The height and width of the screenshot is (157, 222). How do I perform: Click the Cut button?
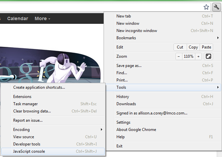pyautogui.click(x=180, y=47)
